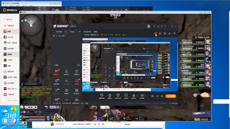This screenshot has width=230, height=129.
Task: Toggle preview eye icon near settings
Action: (x=157, y=96)
